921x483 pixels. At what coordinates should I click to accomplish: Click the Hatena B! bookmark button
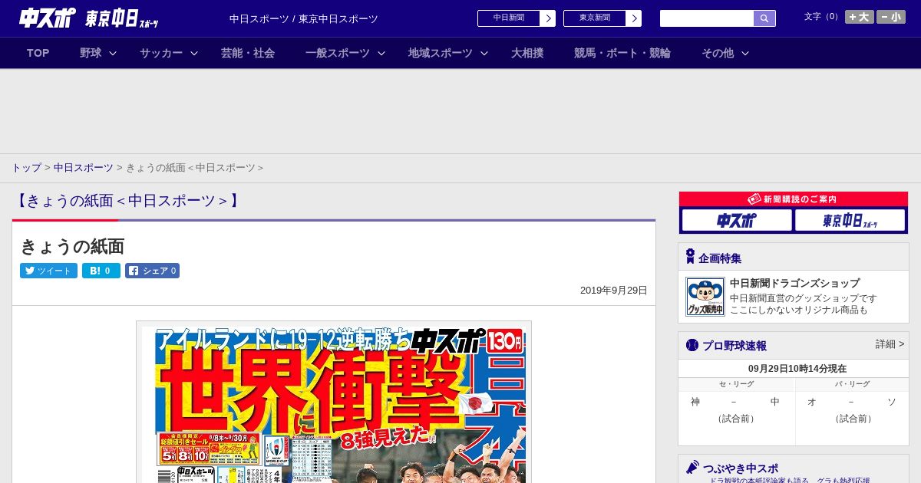tap(101, 271)
